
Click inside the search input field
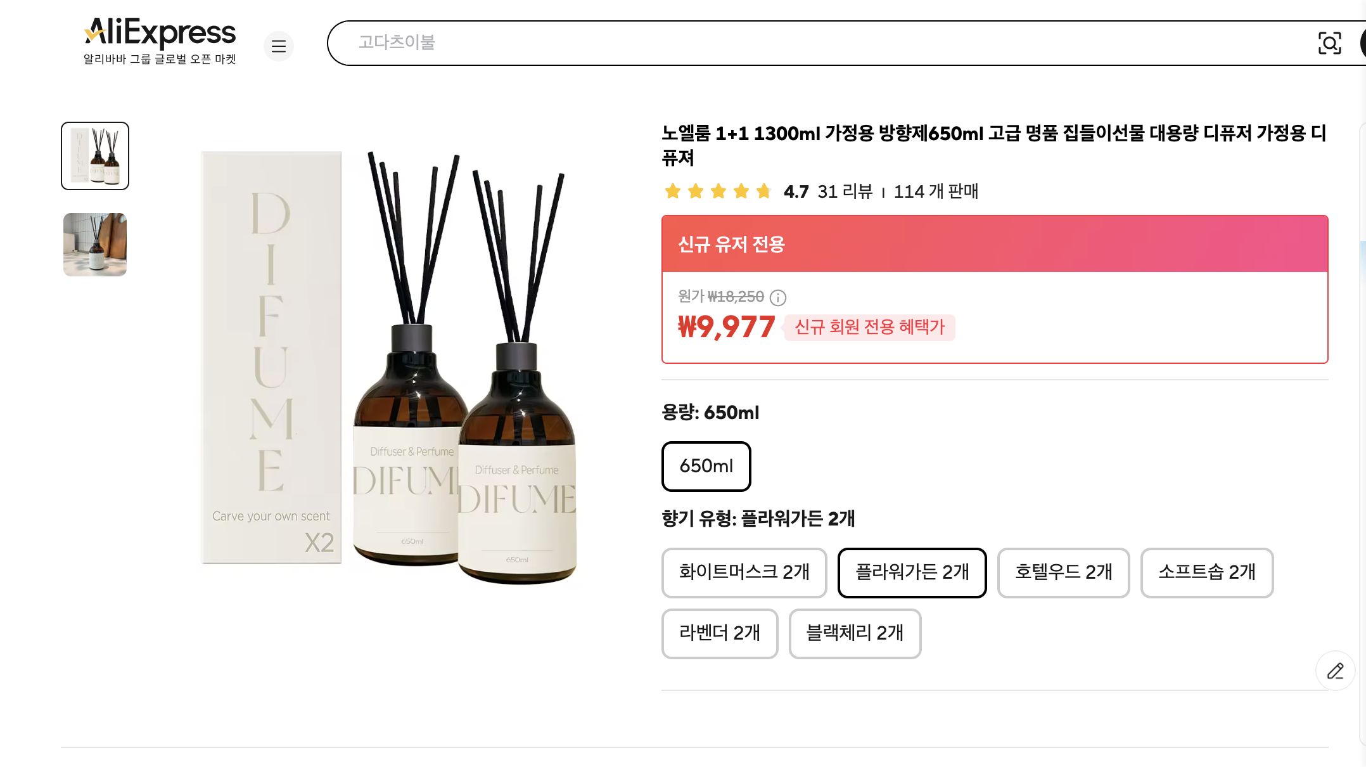click(x=760, y=43)
